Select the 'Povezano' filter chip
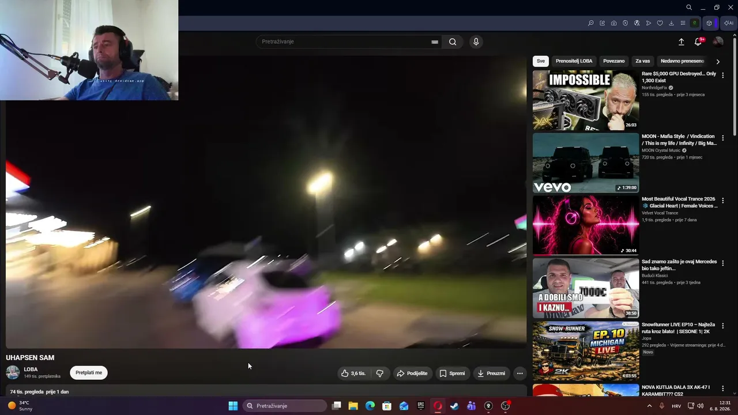Viewport: 738px width, 415px height. (614, 61)
